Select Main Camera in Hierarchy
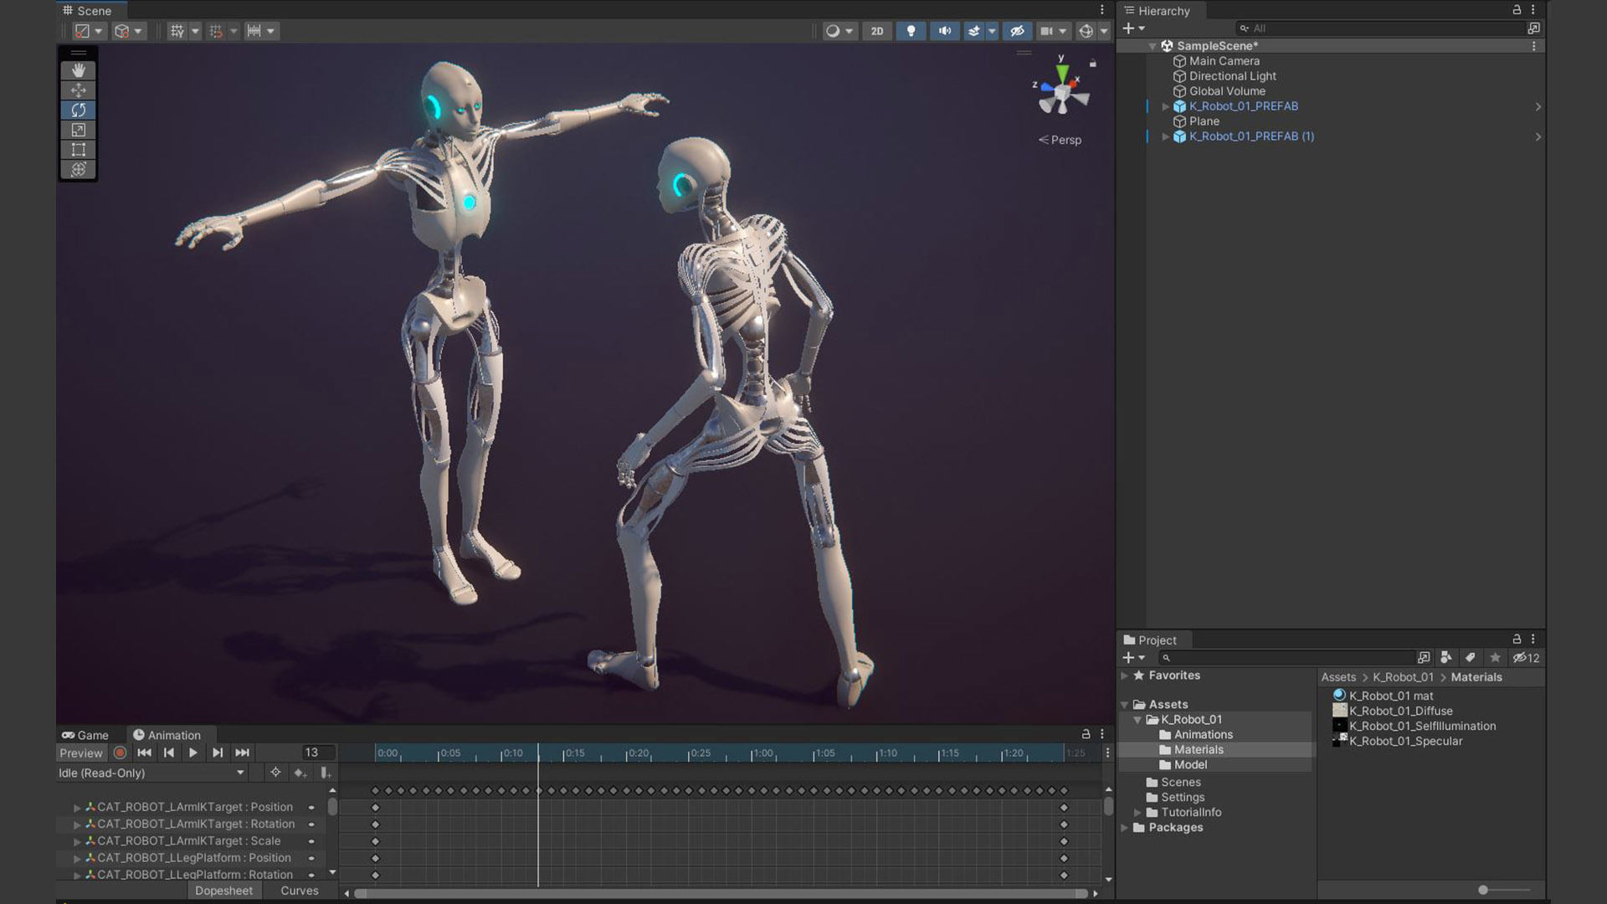This screenshot has height=904, width=1607. coord(1224,61)
